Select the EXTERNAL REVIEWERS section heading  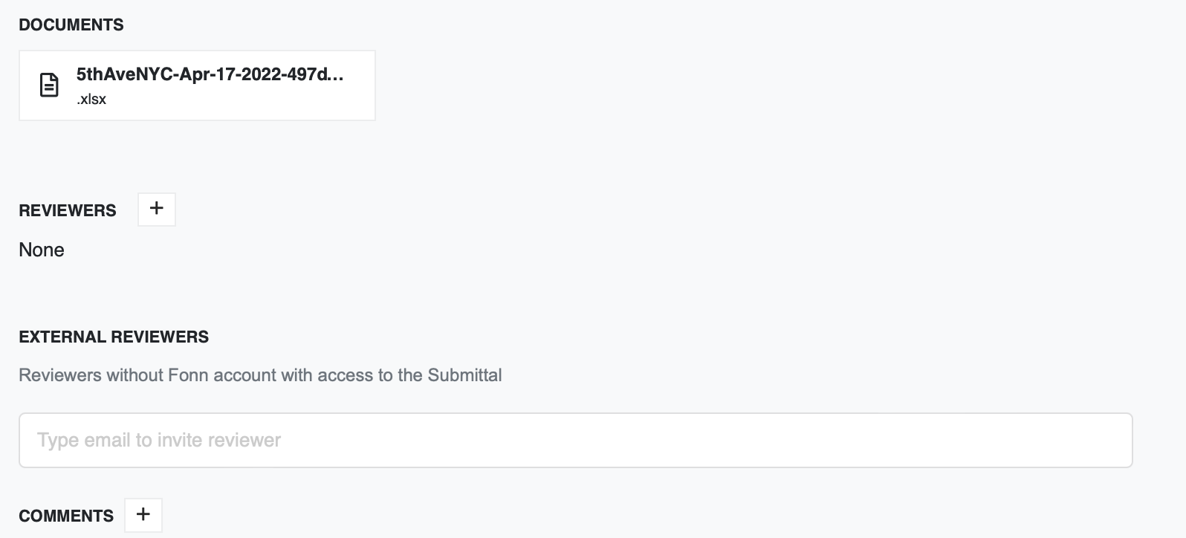tap(114, 337)
